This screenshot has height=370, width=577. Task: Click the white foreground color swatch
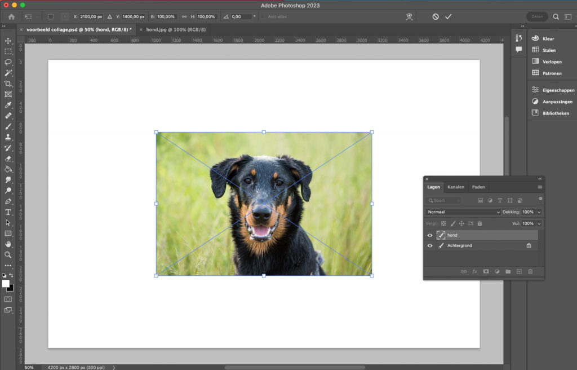pos(6,283)
